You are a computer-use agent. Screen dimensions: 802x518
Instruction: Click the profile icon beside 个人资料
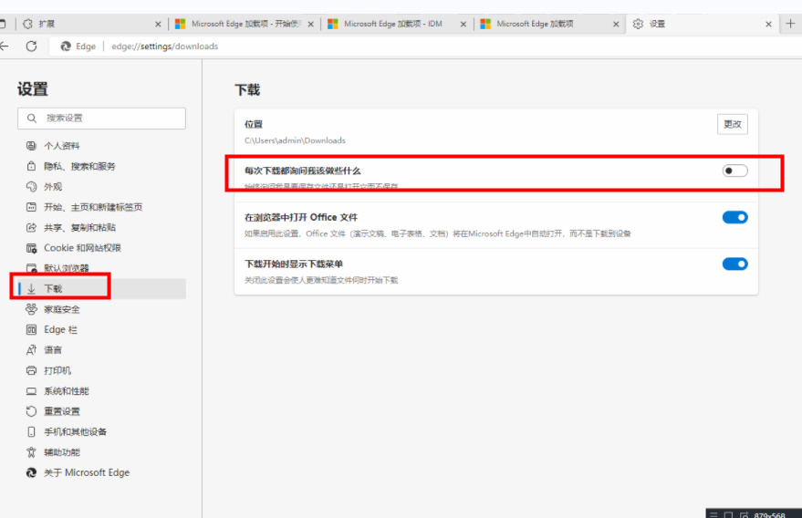click(32, 146)
